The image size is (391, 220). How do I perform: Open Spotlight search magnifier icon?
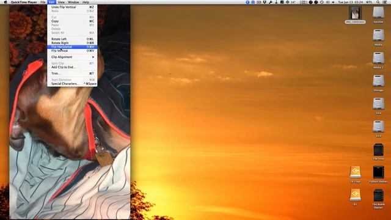coord(378,2)
